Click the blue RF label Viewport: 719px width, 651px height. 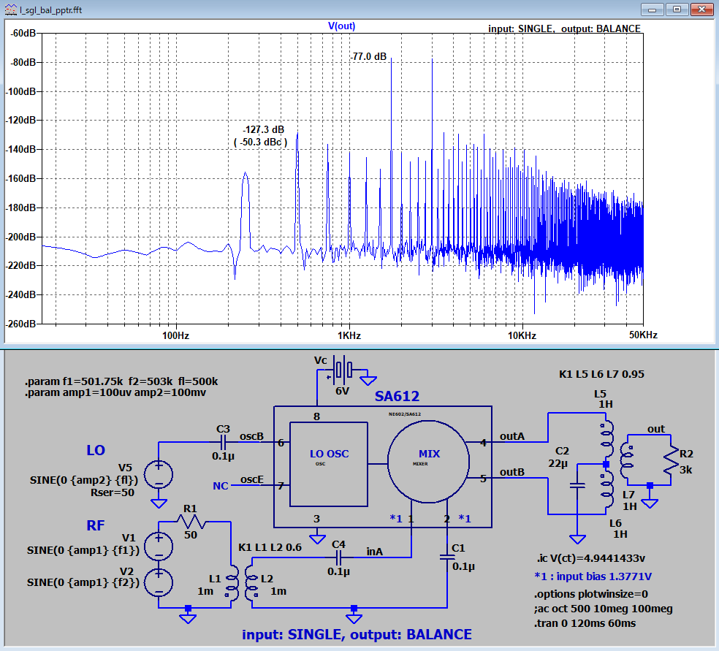click(x=96, y=525)
